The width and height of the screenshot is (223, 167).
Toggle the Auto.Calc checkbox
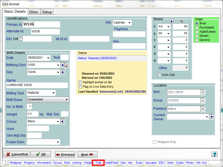click(x=159, y=75)
